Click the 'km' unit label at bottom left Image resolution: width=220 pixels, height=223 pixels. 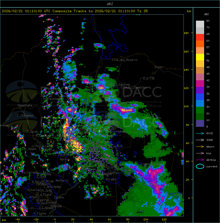[x=4, y=220]
